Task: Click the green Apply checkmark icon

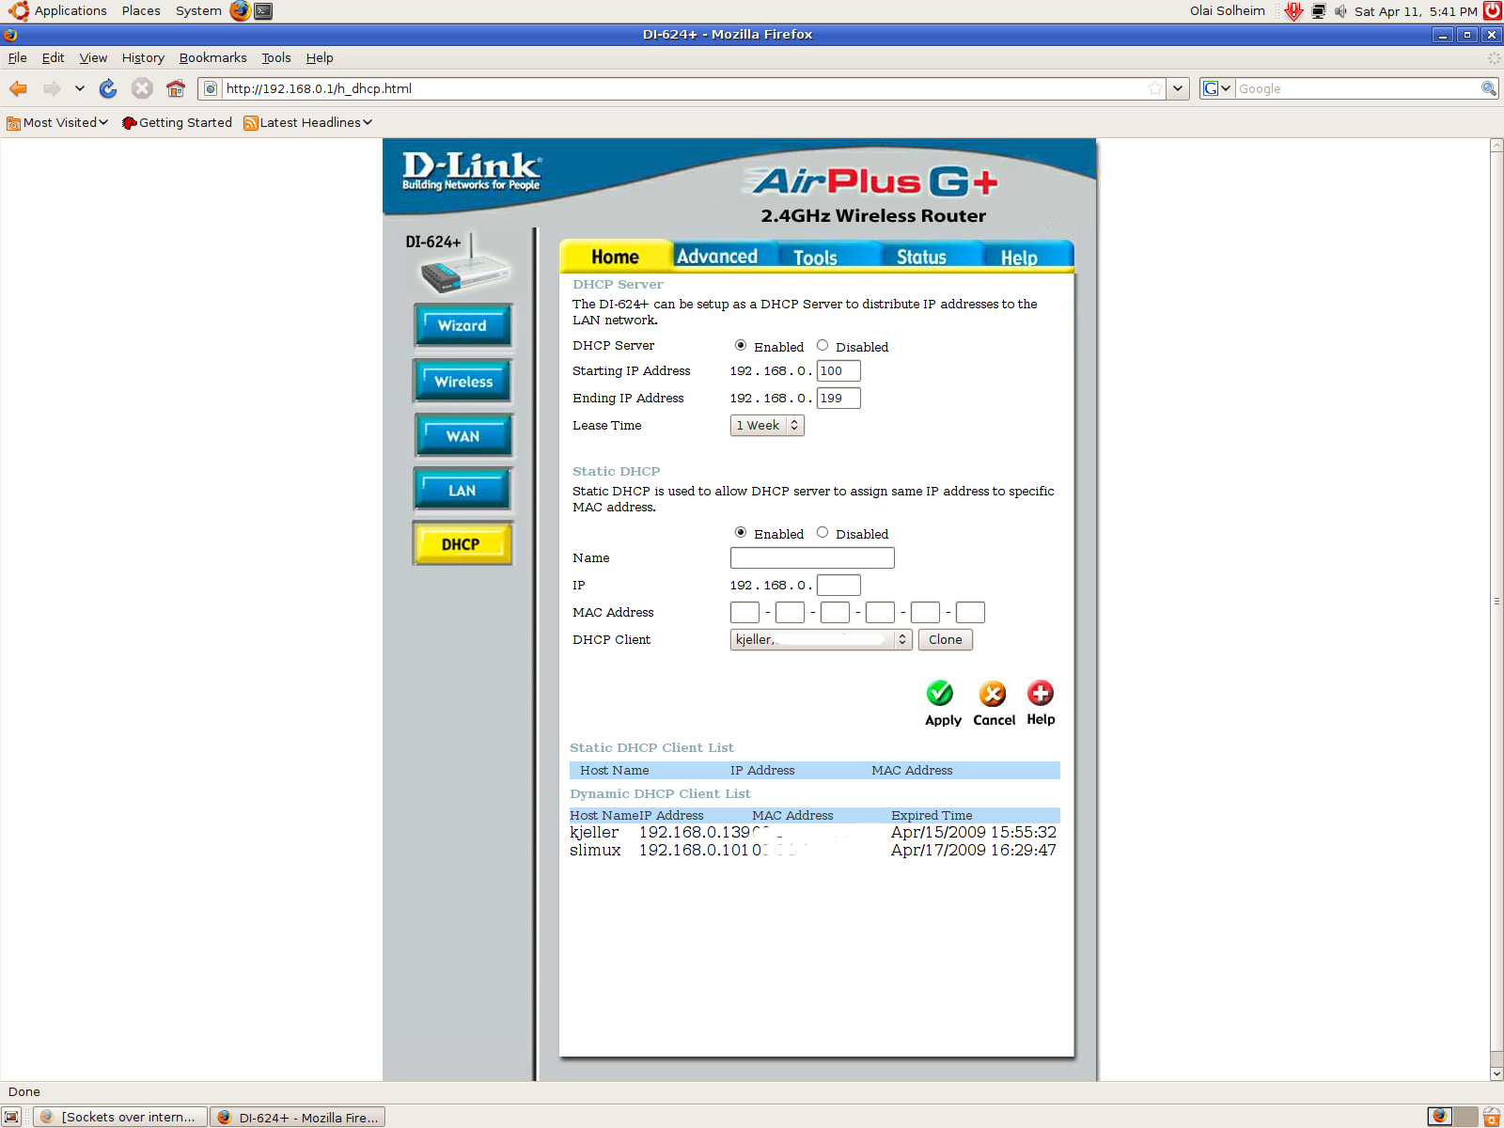Action: coord(940,694)
